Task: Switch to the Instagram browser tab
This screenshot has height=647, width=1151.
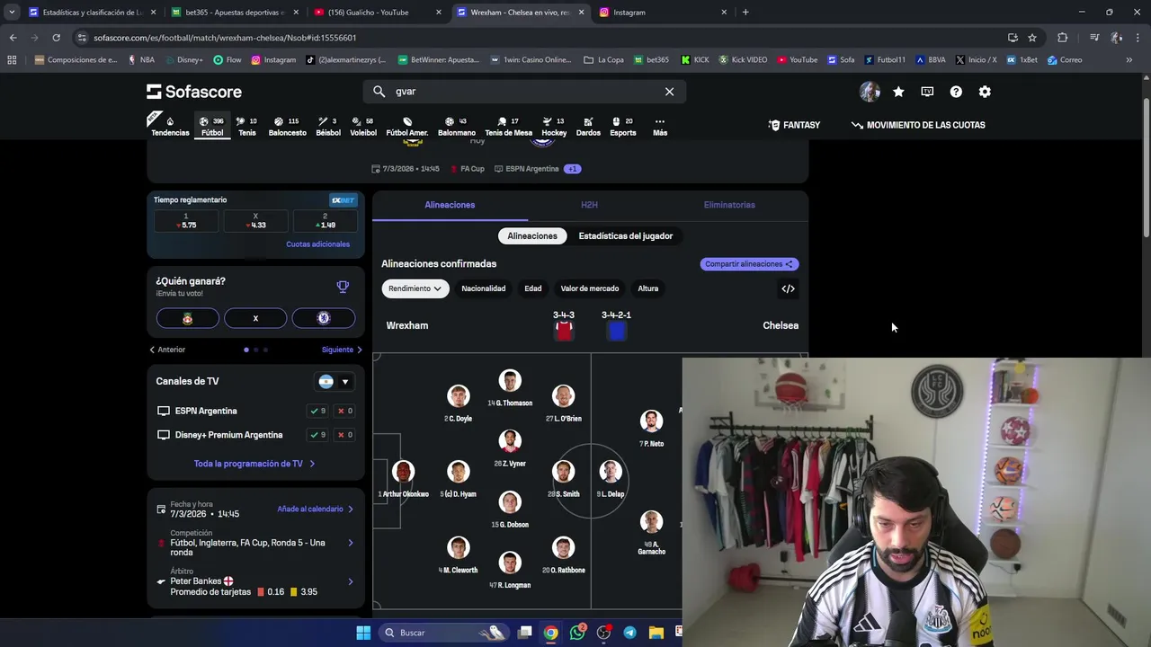Action: 663,13
